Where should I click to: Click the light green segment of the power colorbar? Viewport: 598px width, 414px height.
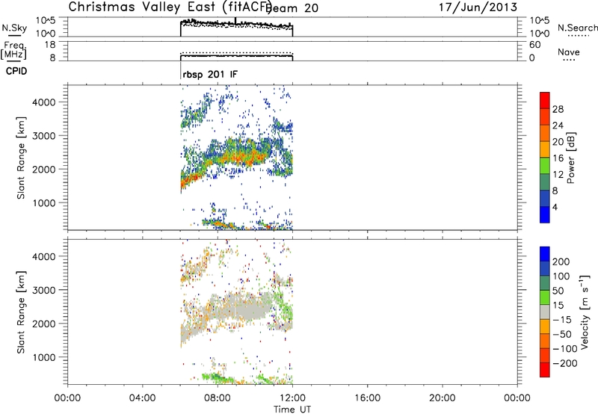coord(545,166)
